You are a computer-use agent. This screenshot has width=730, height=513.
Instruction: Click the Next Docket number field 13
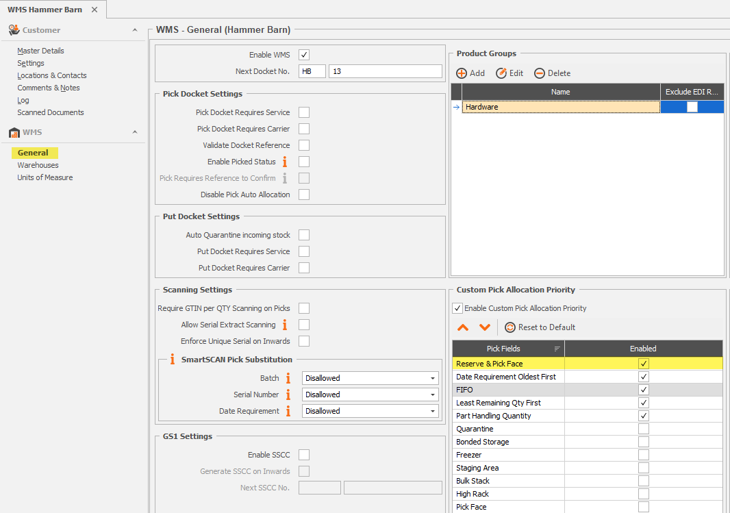pyautogui.click(x=385, y=71)
